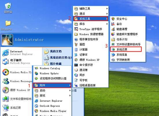The width and height of the screenshot is (159, 116).
Task: Open 设定程序访问和默认值
Action: (52, 79)
